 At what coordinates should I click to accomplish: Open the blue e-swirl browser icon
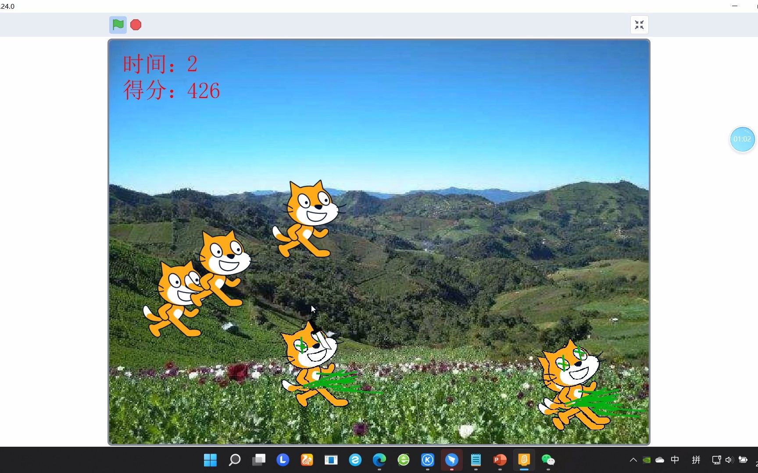[355, 460]
